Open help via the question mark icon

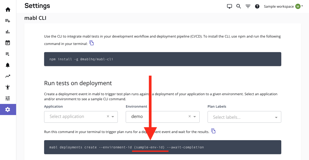pos(257,6)
